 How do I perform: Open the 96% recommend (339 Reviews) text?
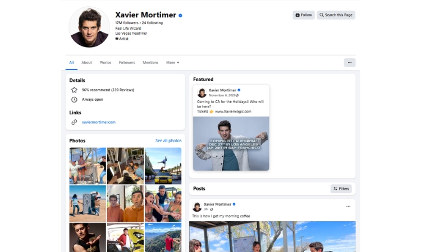pos(108,90)
